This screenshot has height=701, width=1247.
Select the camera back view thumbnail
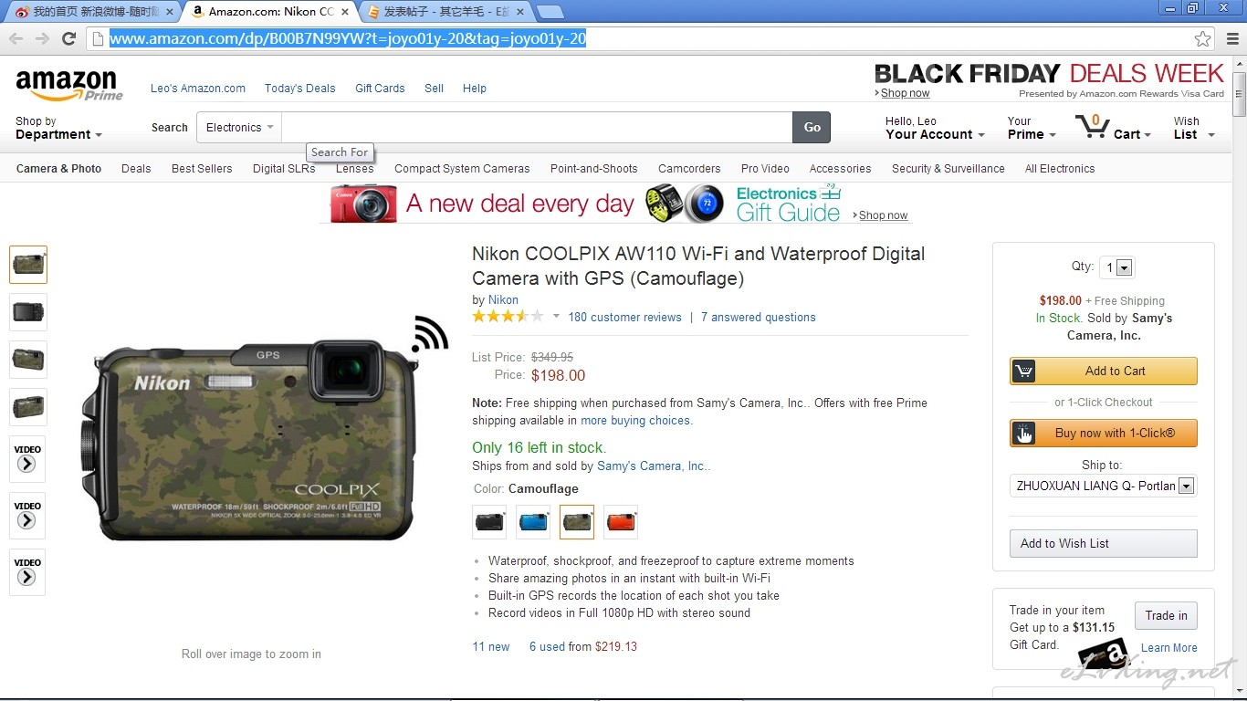pyautogui.click(x=28, y=312)
